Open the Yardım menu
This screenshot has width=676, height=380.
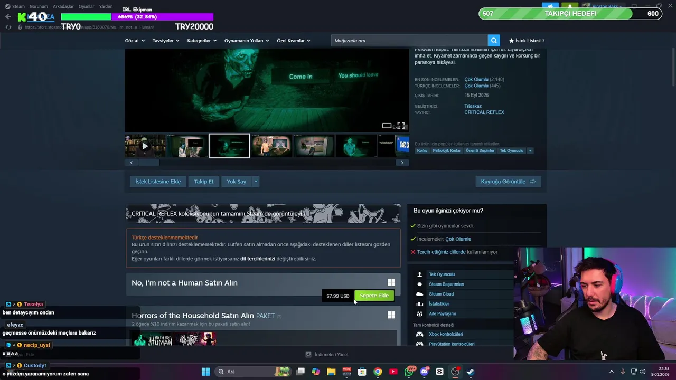(x=106, y=7)
